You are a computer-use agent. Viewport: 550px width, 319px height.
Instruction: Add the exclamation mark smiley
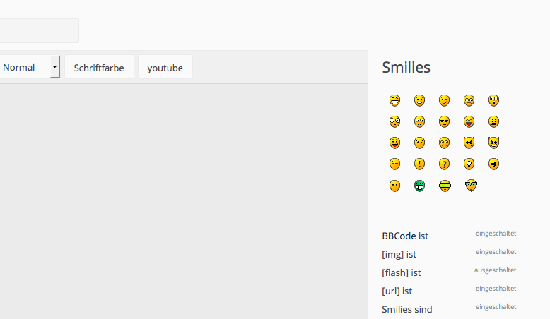419,164
